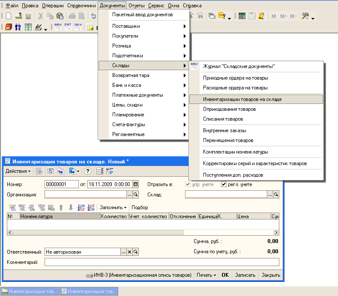Image resolution: width=338 pixels, height=296 pixels.
Task: Open the calculator icon
Action: pos(242,16)
